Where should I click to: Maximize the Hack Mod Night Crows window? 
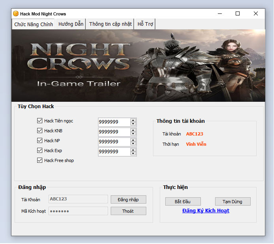(238, 13)
